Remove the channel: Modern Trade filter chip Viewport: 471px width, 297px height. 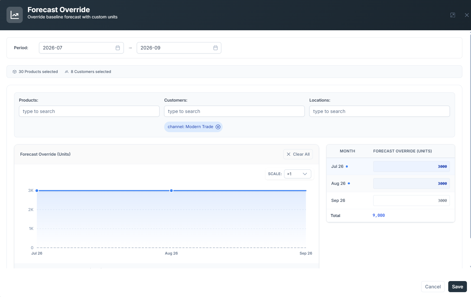[x=218, y=127]
